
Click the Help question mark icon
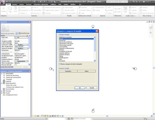tap(144, 1)
